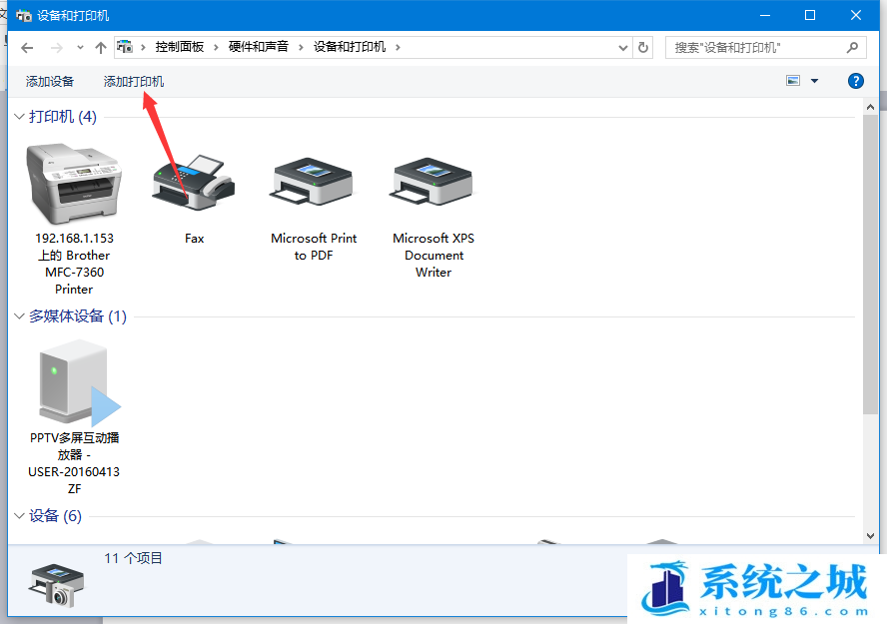Select Microsoft Print to PDF icon
887x624 pixels.
[x=314, y=182]
